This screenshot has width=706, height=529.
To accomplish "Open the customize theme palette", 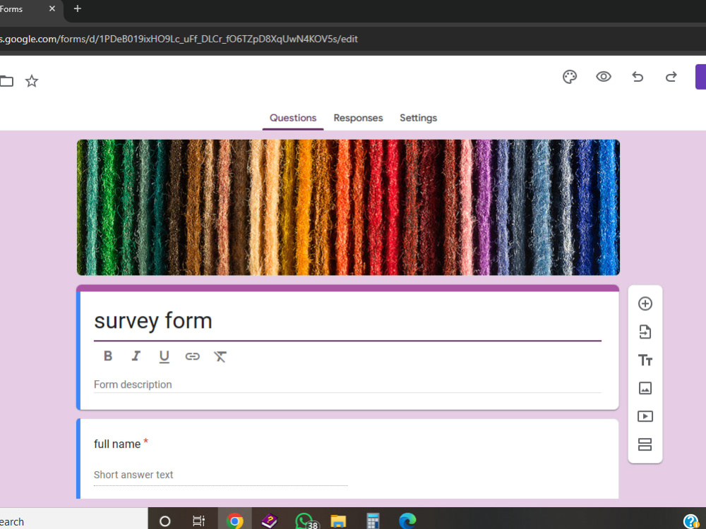I will coord(570,77).
